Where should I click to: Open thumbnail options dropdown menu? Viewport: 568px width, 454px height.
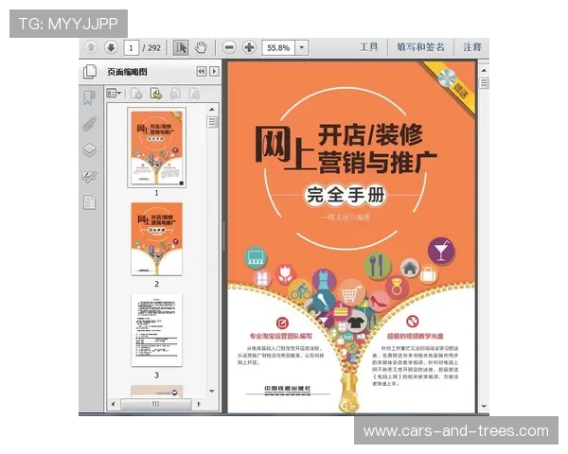(x=114, y=94)
